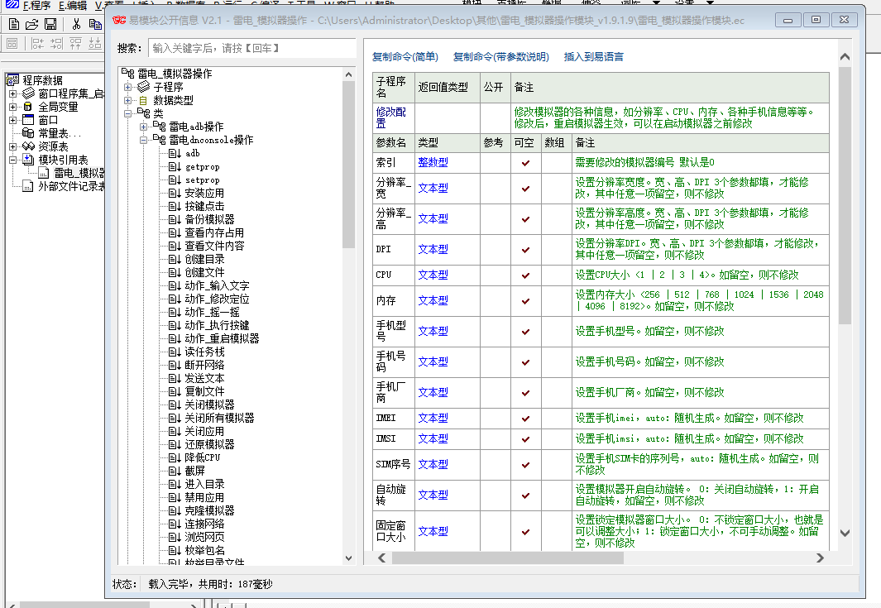Click the 常量表 icon in background tree
The image size is (881, 608).
[x=28, y=132]
